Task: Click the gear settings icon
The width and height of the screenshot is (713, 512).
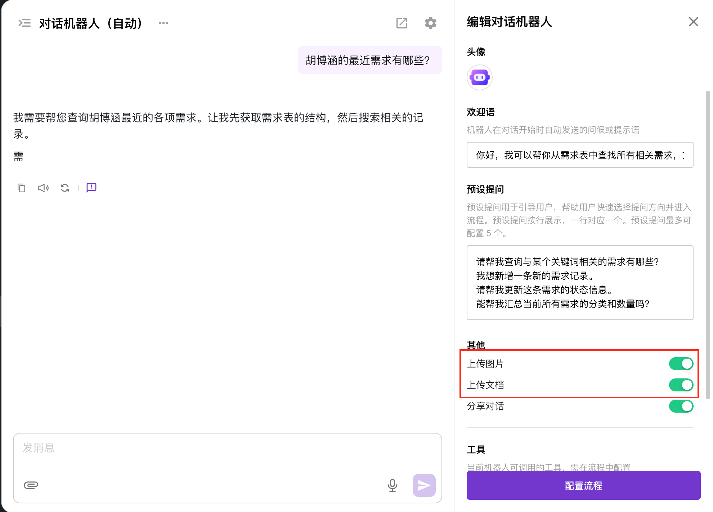Action: [430, 23]
